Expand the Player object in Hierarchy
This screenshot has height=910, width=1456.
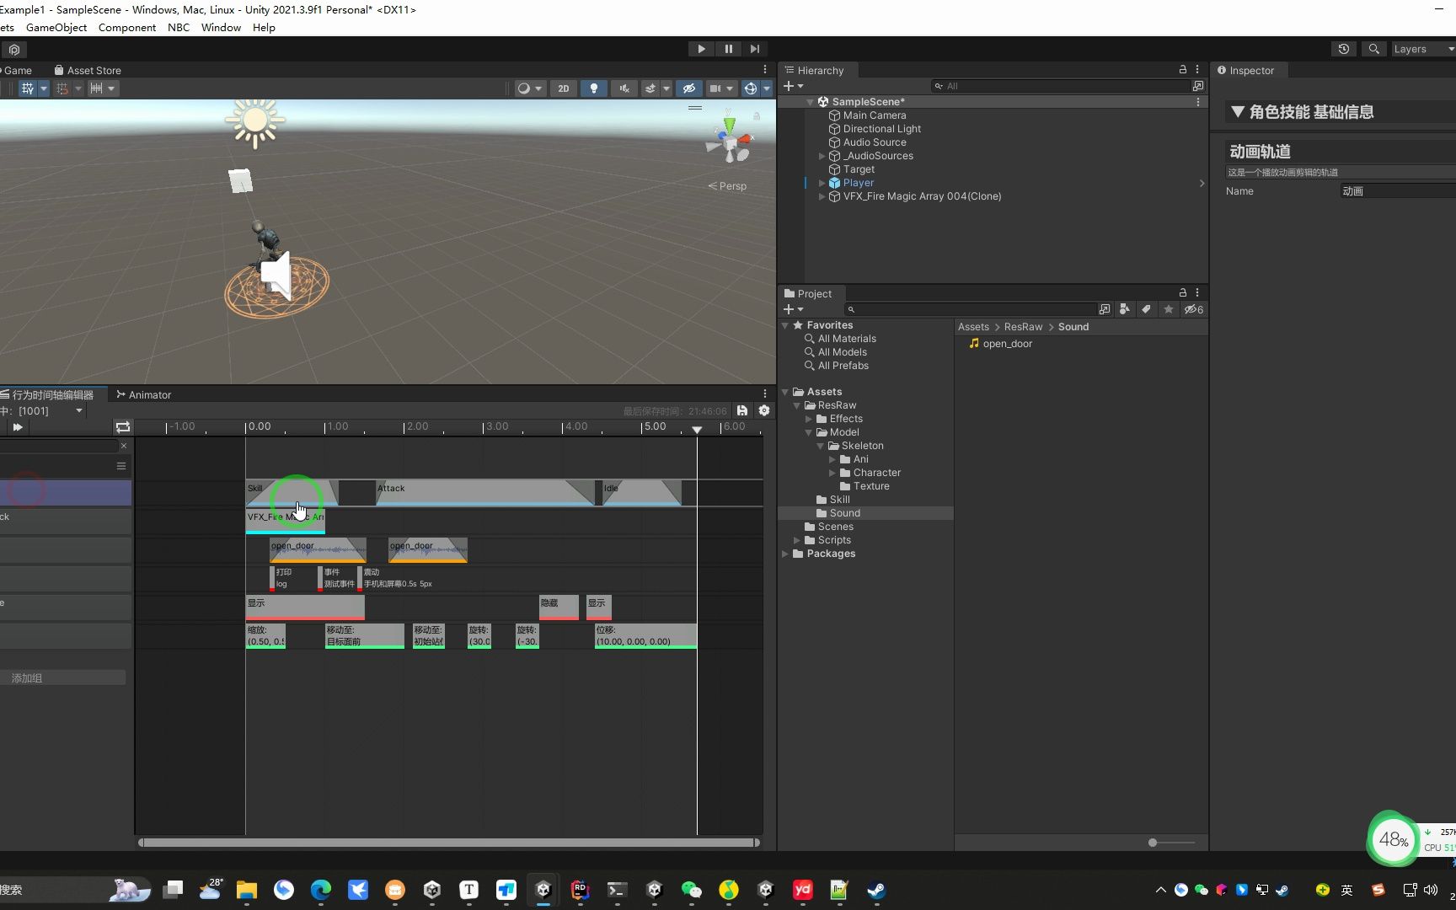tap(822, 183)
